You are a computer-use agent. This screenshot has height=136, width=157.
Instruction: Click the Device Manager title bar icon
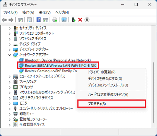tap(5, 4)
